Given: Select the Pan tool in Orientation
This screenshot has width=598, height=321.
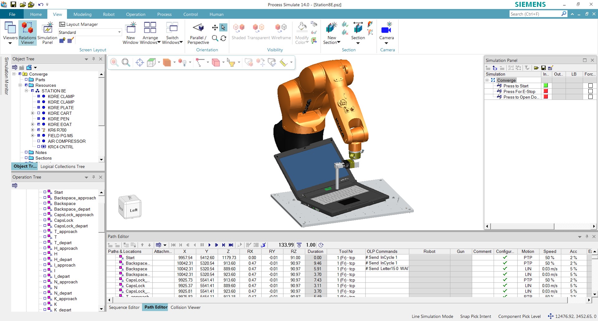Looking at the screenshot, I should click(215, 28).
